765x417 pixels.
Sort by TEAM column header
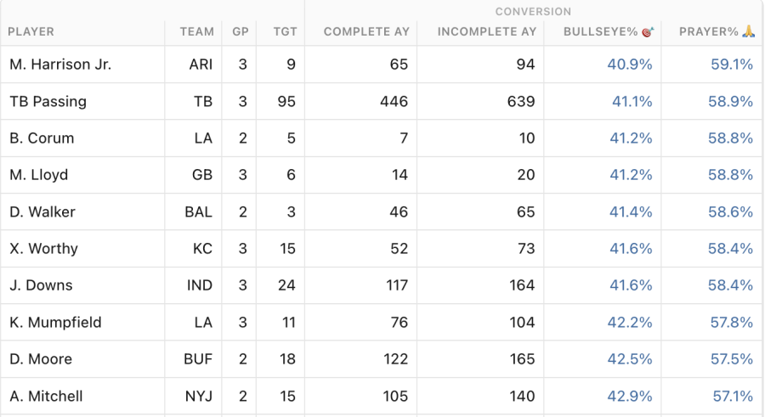pyautogui.click(x=196, y=31)
